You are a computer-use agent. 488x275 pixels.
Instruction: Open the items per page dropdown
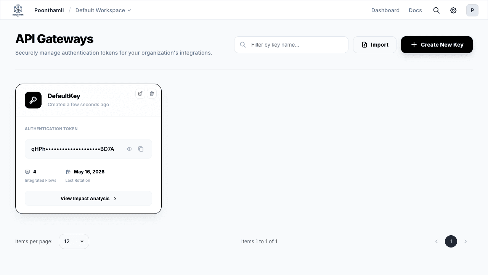coord(74,241)
